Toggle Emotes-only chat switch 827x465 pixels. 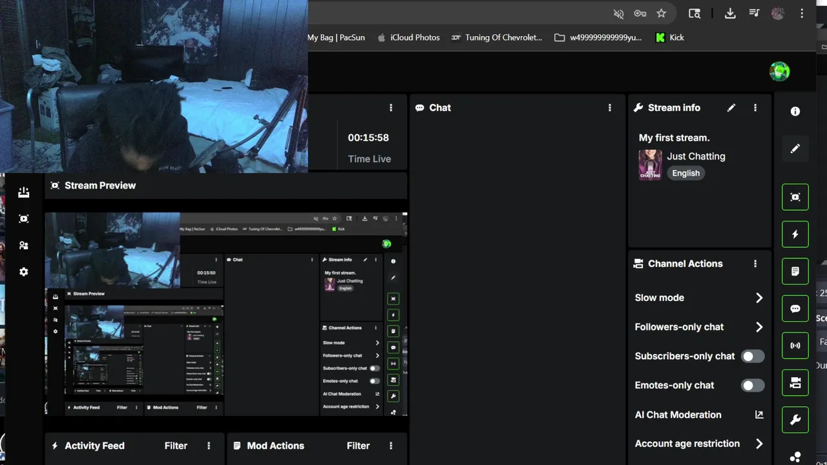coord(753,386)
